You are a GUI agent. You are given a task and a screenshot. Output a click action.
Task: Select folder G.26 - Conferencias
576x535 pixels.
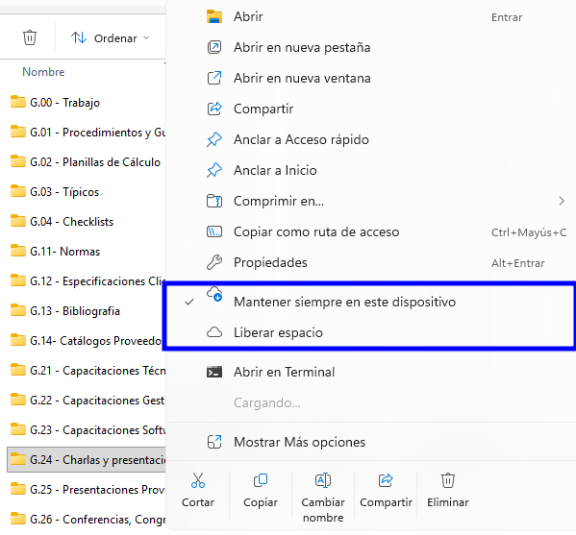88,520
